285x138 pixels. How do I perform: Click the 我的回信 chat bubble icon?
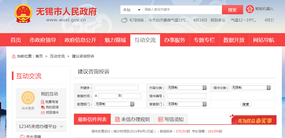click(43, 107)
